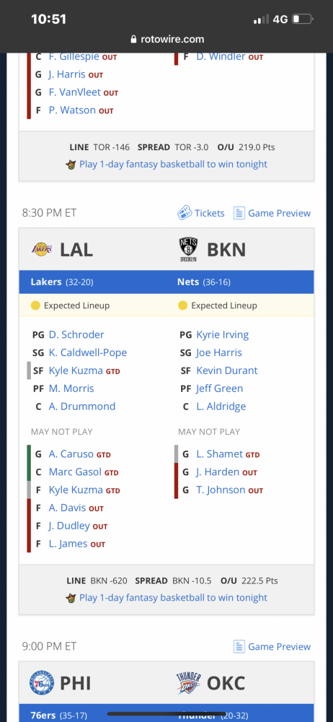Viewport: 333px width, 722px height.
Task: Select the Lakers (32-20) team header
Action: [62, 282]
